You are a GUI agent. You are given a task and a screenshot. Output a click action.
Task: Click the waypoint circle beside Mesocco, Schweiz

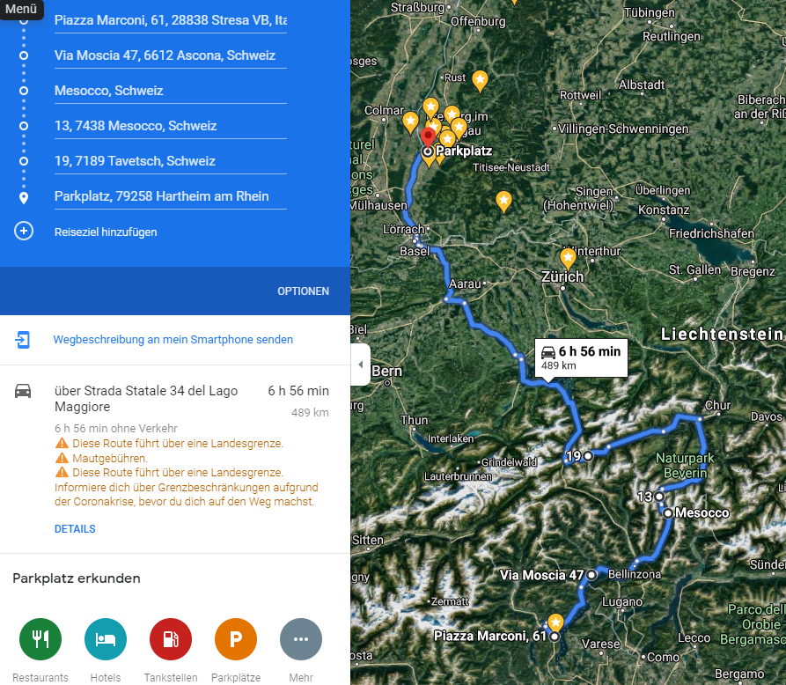click(24, 91)
